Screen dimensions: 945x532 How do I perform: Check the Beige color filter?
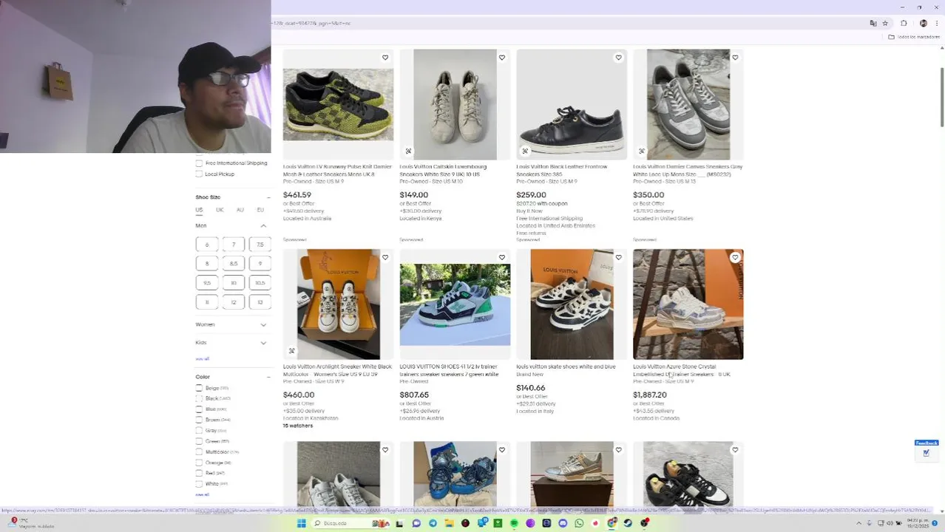tap(199, 388)
